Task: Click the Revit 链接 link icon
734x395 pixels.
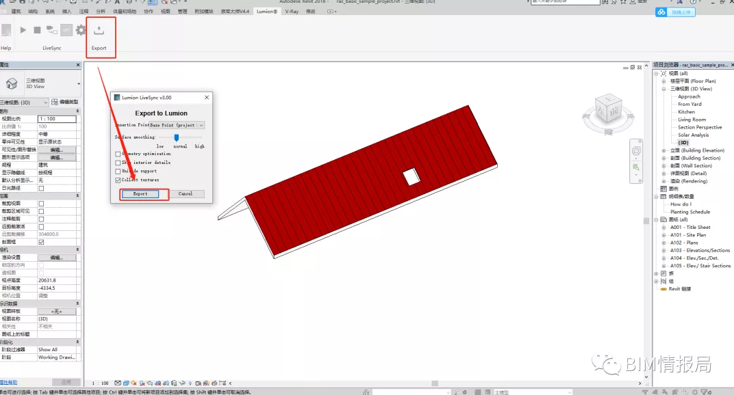Action: (x=663, y=289)
